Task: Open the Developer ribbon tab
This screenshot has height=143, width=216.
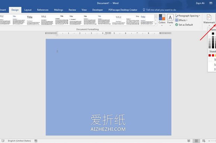Action: coord(98,10)
